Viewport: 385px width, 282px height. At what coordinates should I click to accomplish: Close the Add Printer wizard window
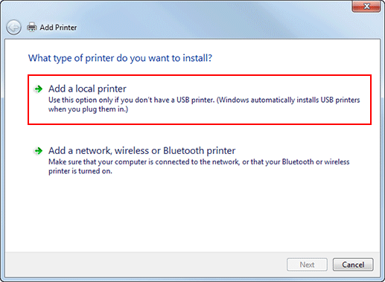click(366, 7)
